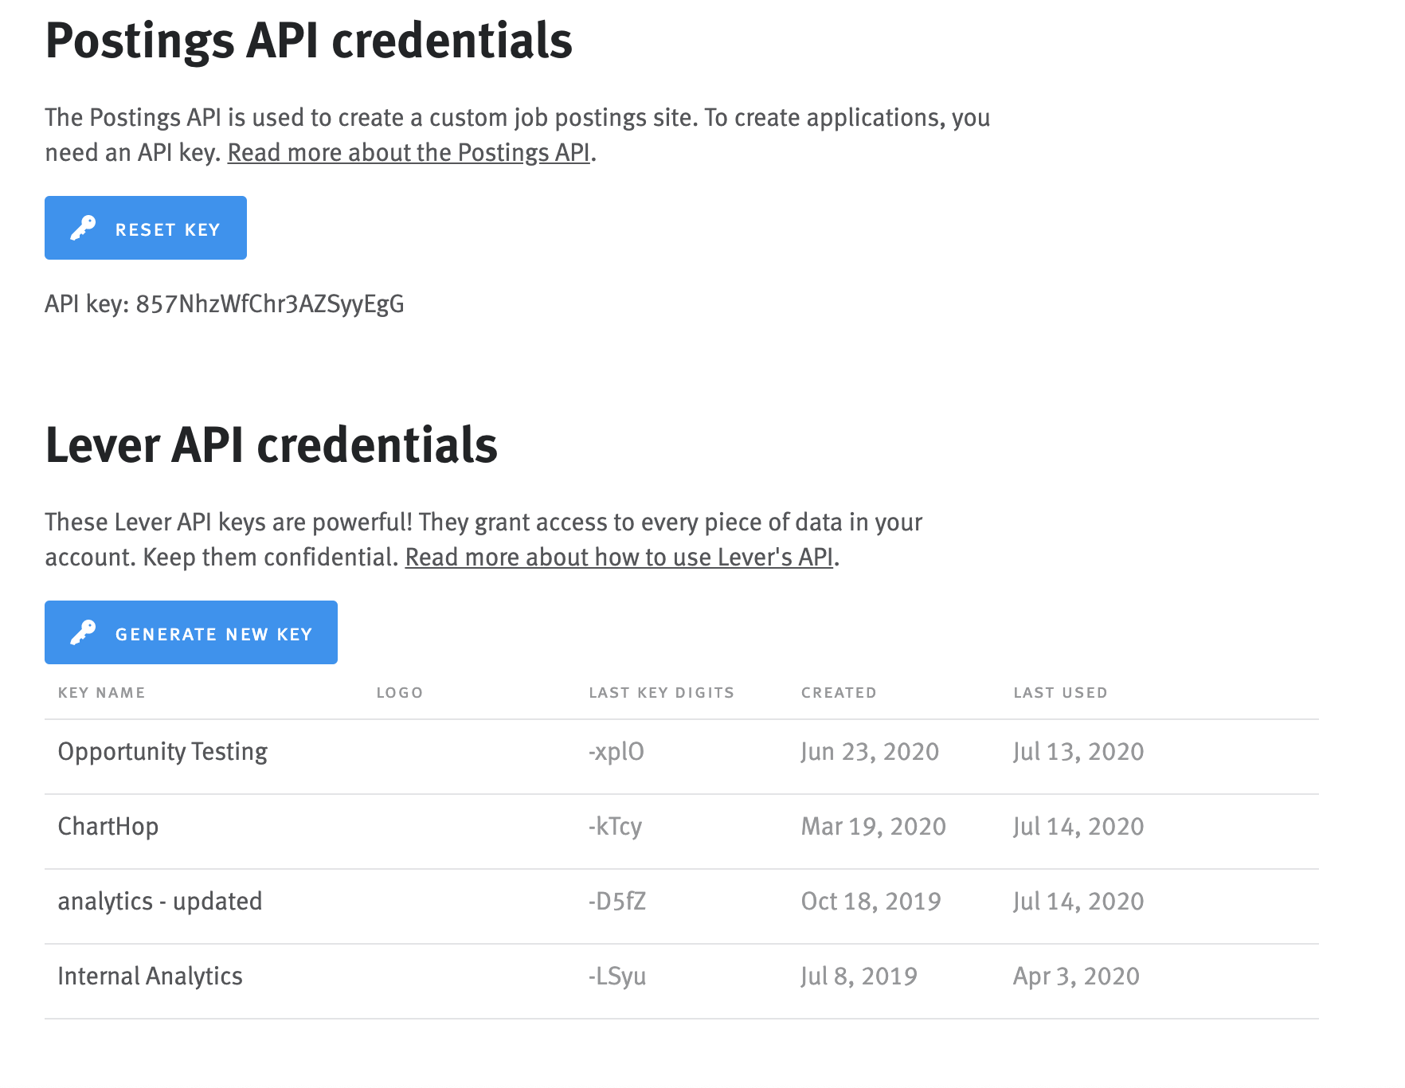Click key digits -LSyu
Screen dimensions: 1405x1088
point(617,976)
